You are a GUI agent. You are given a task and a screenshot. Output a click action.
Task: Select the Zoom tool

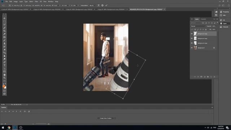pos(4,78)
